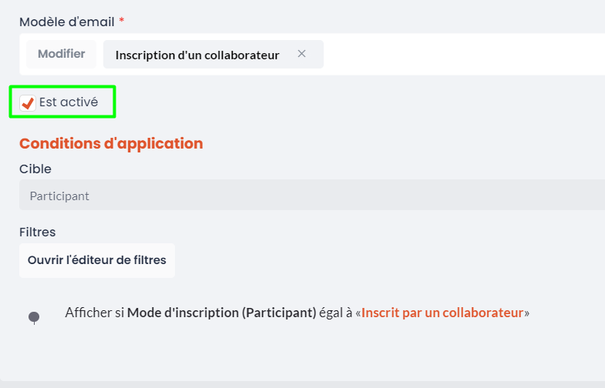Click the égal à operator text
Viewport: 605px width, 388px height.
[x=336, y=313]
